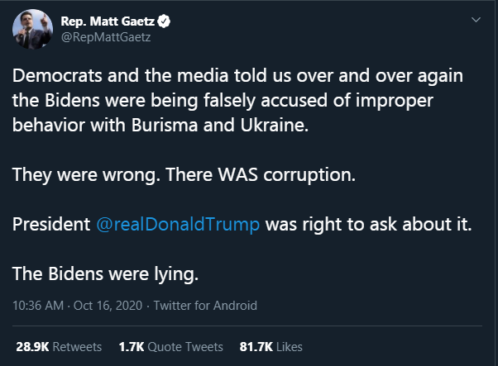Image resolution: width=498 pixels, height=366 pixels.
Task: View the Retweets label list
Action: click(x=76, y=345)
